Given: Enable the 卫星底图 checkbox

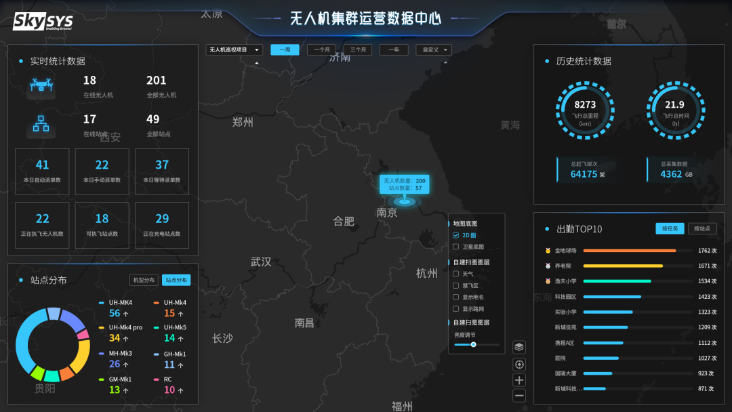Looking at the screenshot, I should (456, 247).
